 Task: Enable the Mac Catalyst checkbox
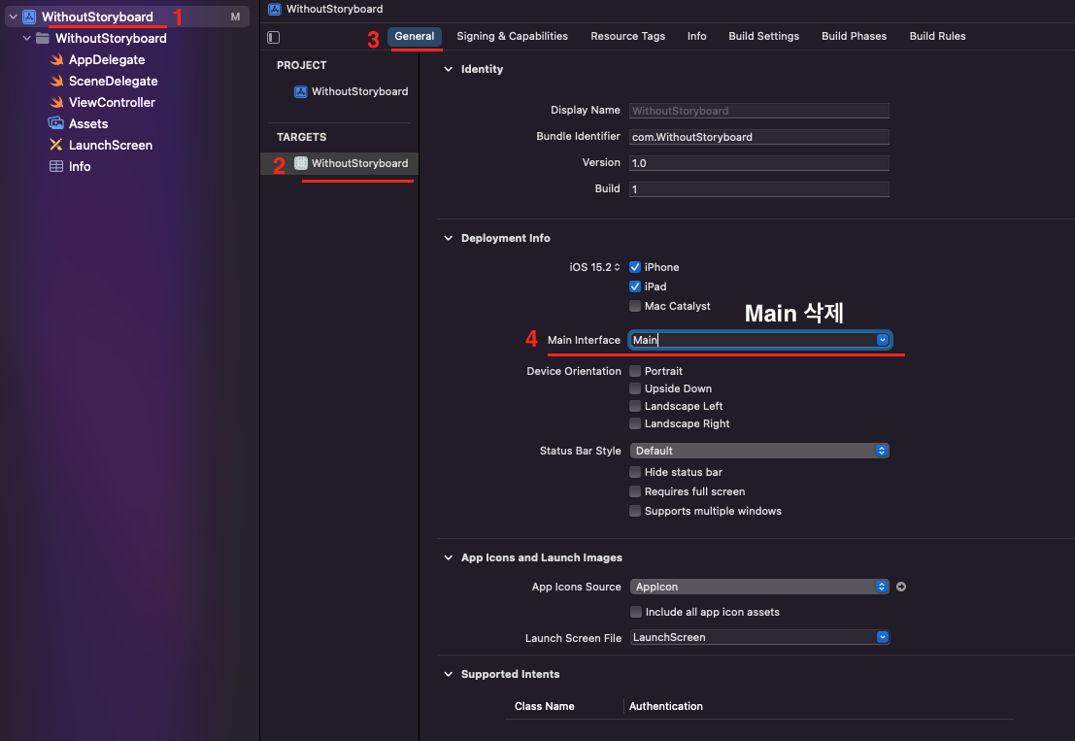point(635,306)
